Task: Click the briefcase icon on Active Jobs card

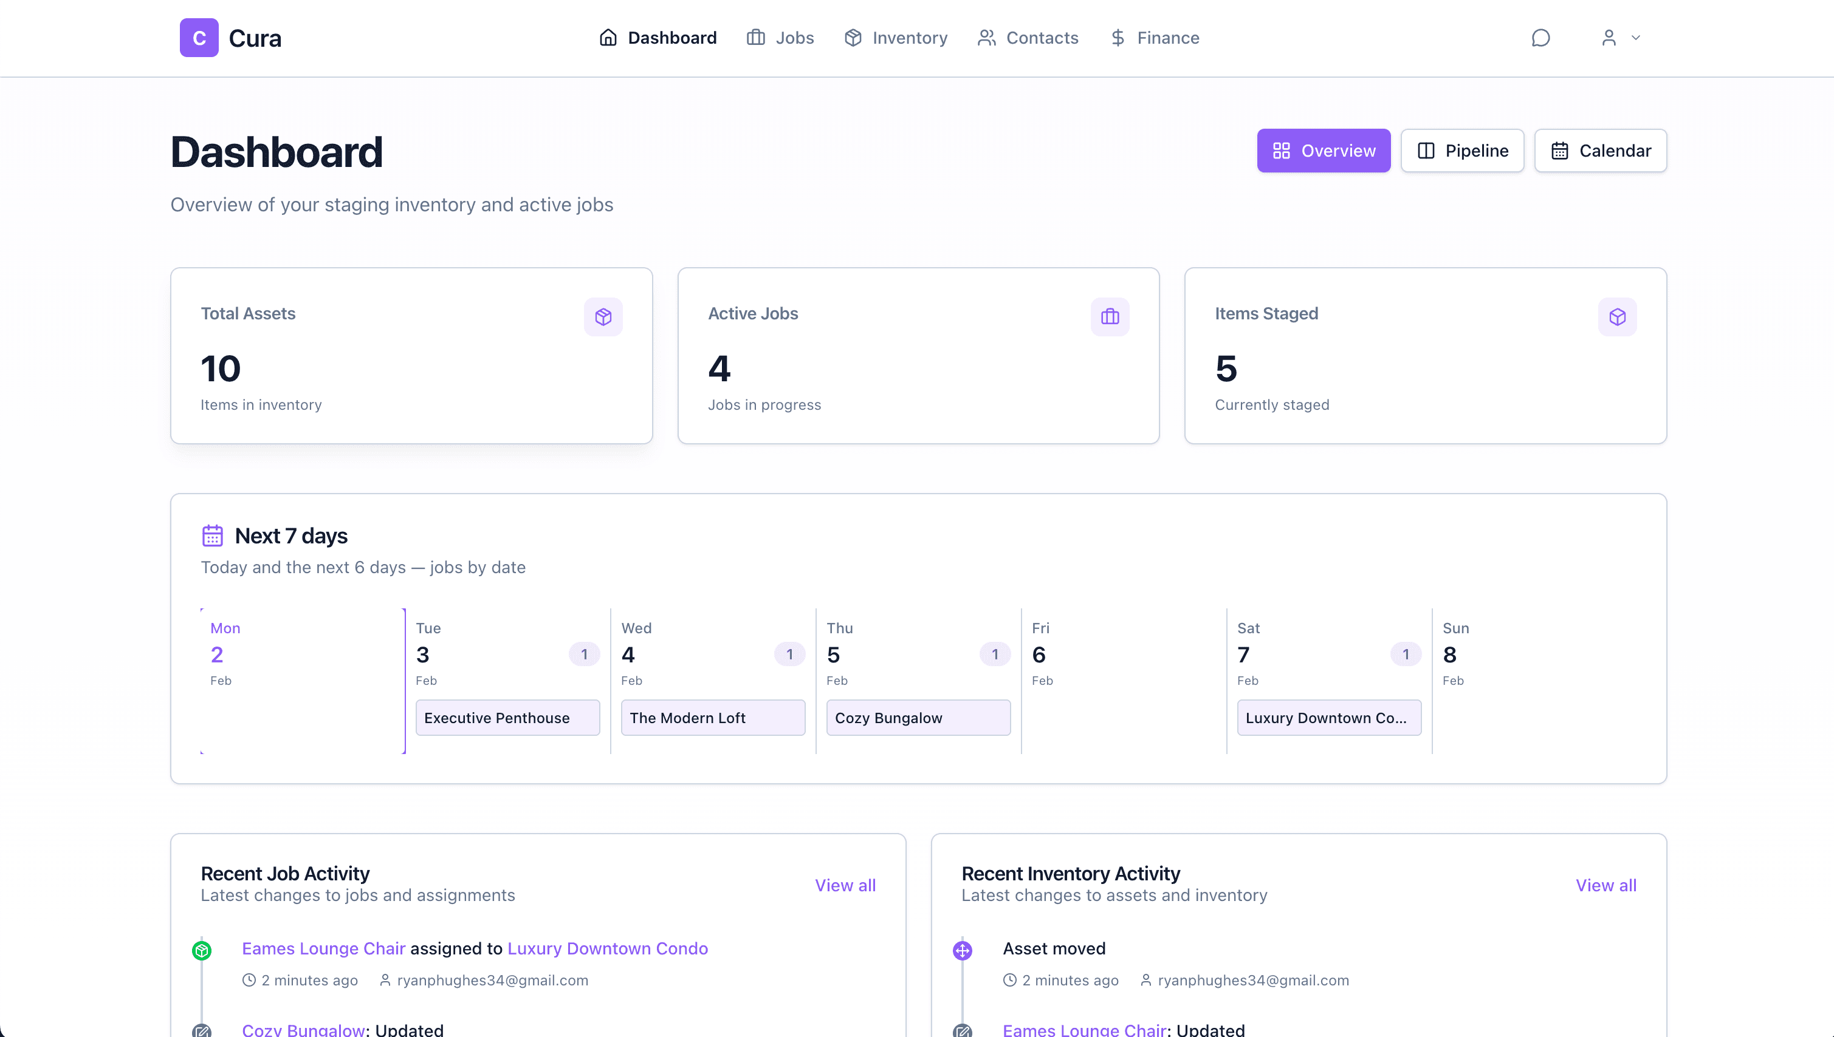Action: [x=1110, y=316]
